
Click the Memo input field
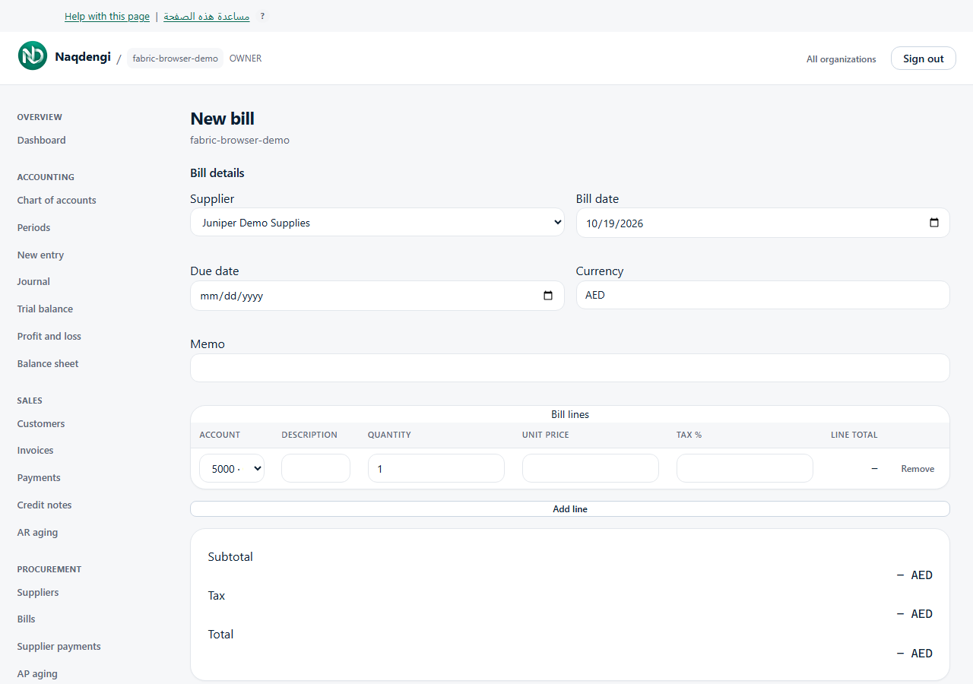pos(570,368)
